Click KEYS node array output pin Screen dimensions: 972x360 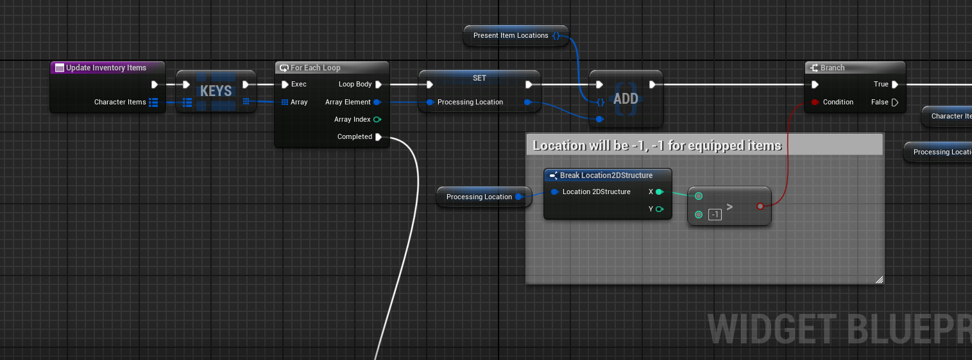click(x=246, y=101)
